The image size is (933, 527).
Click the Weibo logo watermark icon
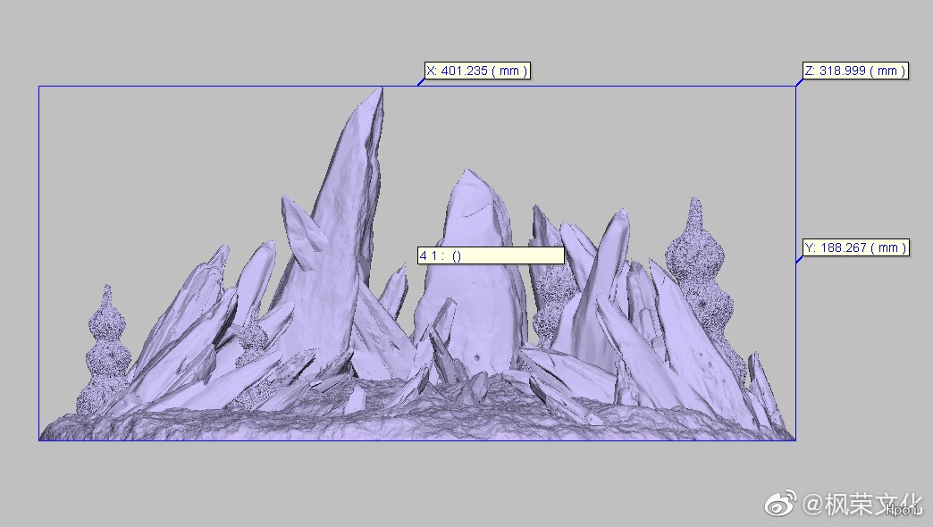(x=779, y=506)
